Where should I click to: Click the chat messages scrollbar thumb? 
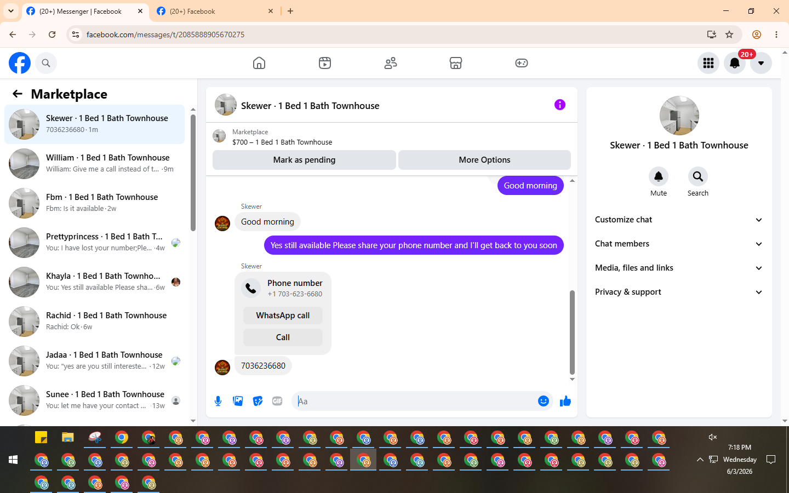tap(572, 332)
